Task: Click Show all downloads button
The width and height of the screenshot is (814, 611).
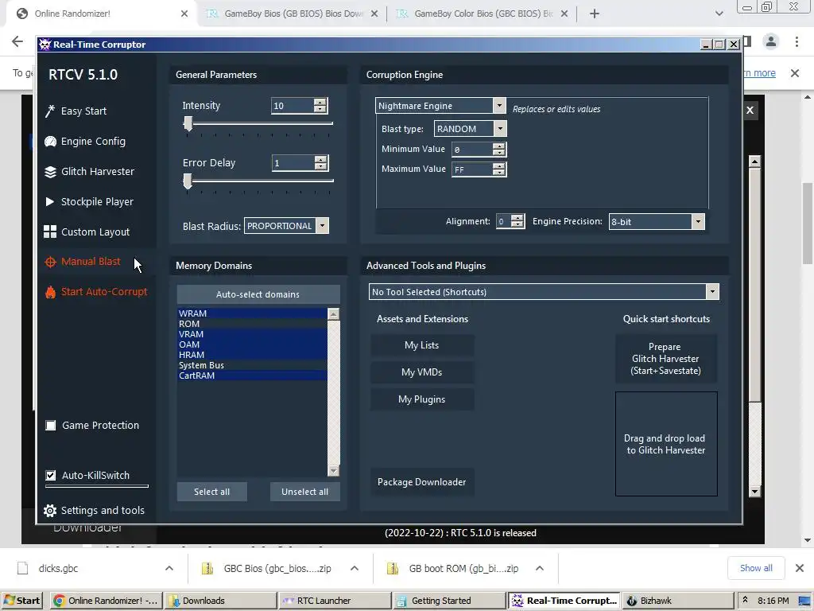Action: (x=756, y=568)
